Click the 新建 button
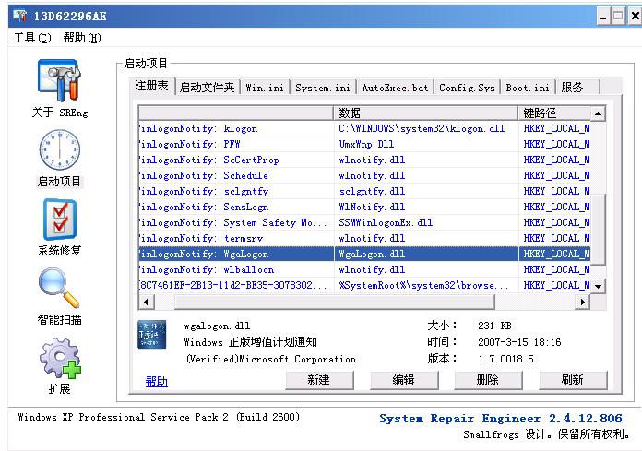 (319, 380)
